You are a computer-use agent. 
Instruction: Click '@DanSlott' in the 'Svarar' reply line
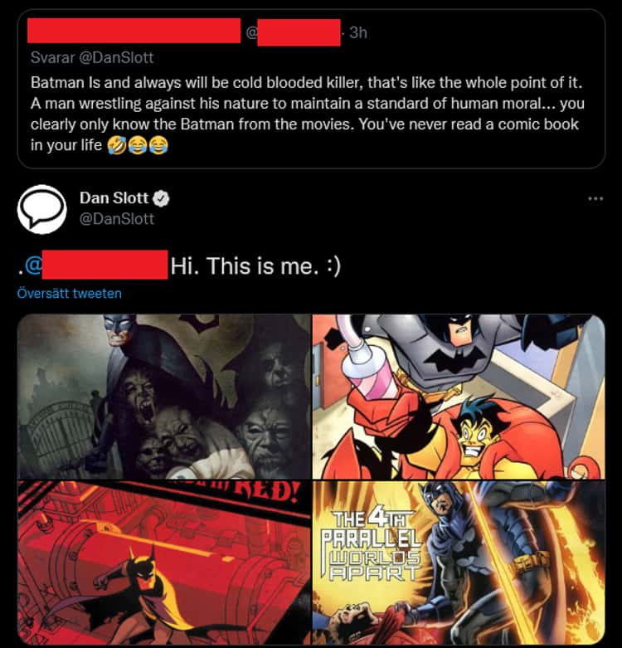click(x=116, y=57)
